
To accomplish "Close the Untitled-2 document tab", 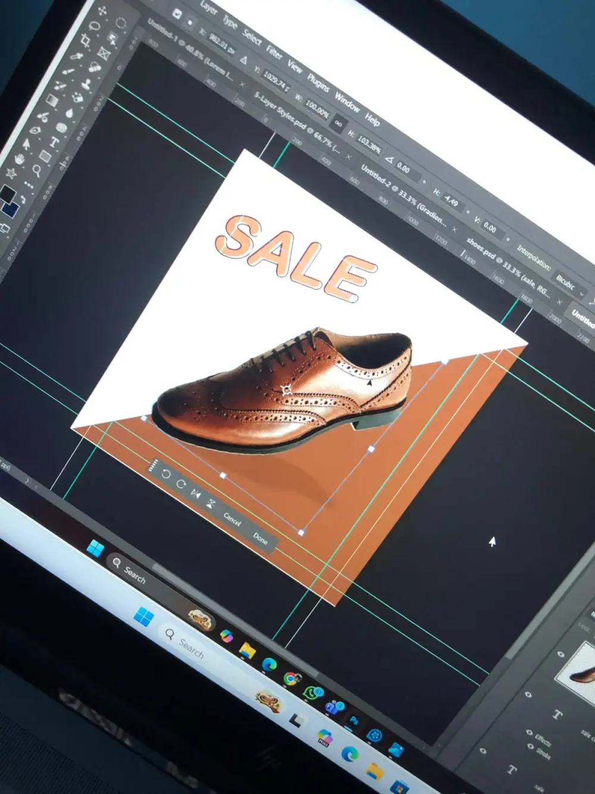I will point(455,229).
